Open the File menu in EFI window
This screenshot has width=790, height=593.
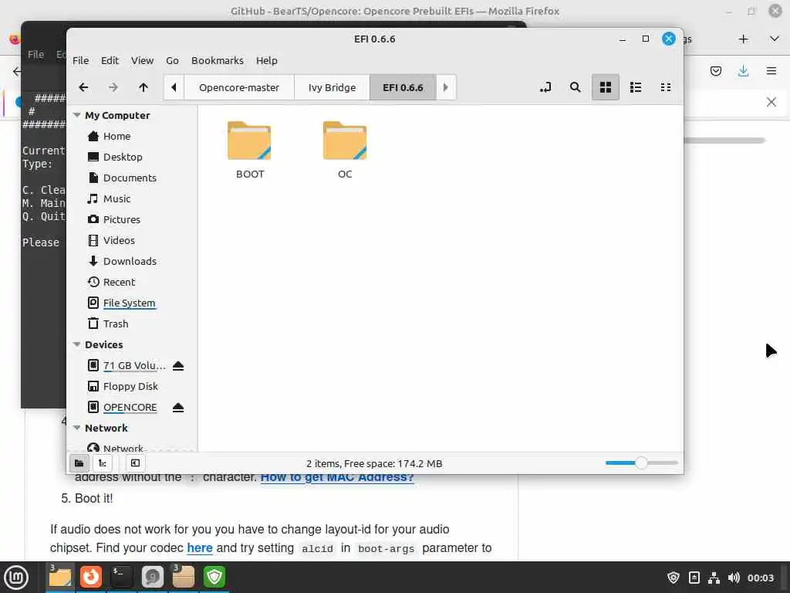[x=80, y=60]
